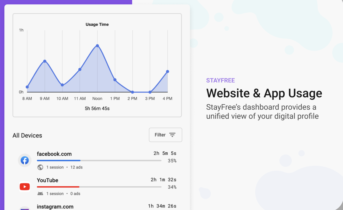Click "1 session" under YouTube

click(x=55, y=194)
